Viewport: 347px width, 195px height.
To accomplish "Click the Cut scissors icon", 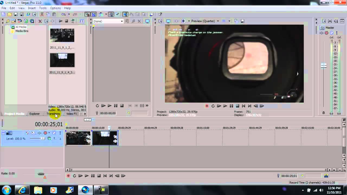I will 42,14.
